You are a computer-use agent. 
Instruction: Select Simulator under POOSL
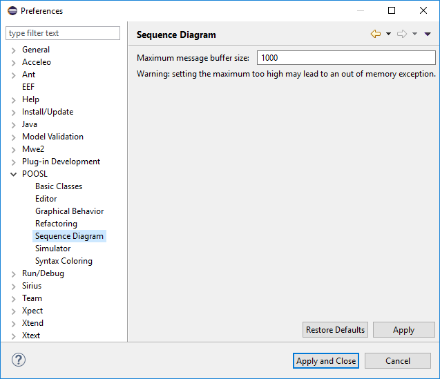pos(52,249)
